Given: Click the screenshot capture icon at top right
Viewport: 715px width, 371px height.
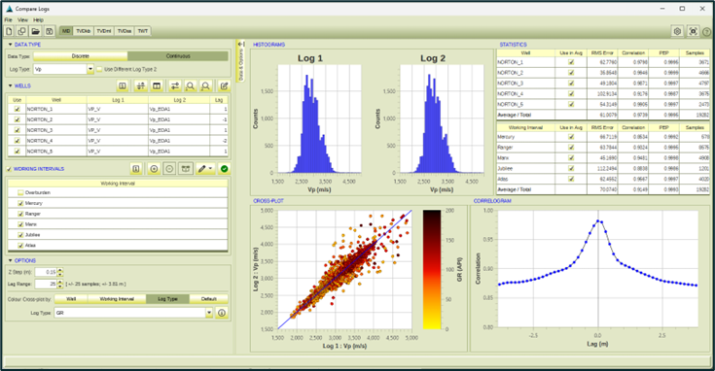Looking at the screenshot, I should 693,31.
